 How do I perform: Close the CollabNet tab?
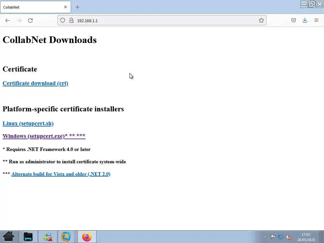click(x=65, y=7)
